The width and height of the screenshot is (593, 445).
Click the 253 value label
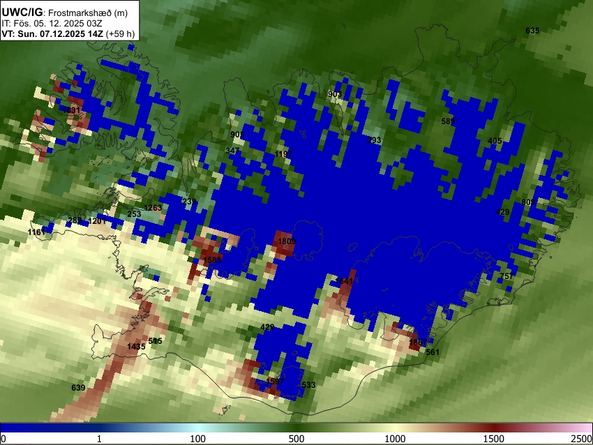point(134,214)
